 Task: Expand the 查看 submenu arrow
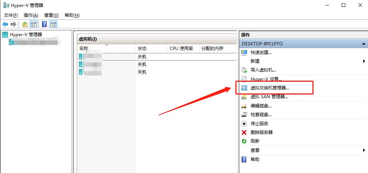coord(364,150)
